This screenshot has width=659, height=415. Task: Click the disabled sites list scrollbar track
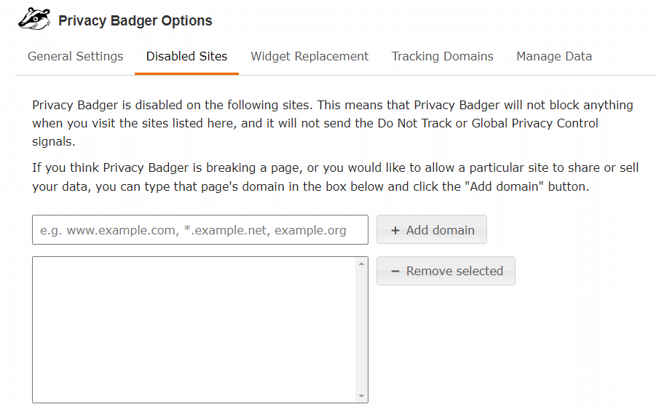pyautogui.click(x=362, y=330)
